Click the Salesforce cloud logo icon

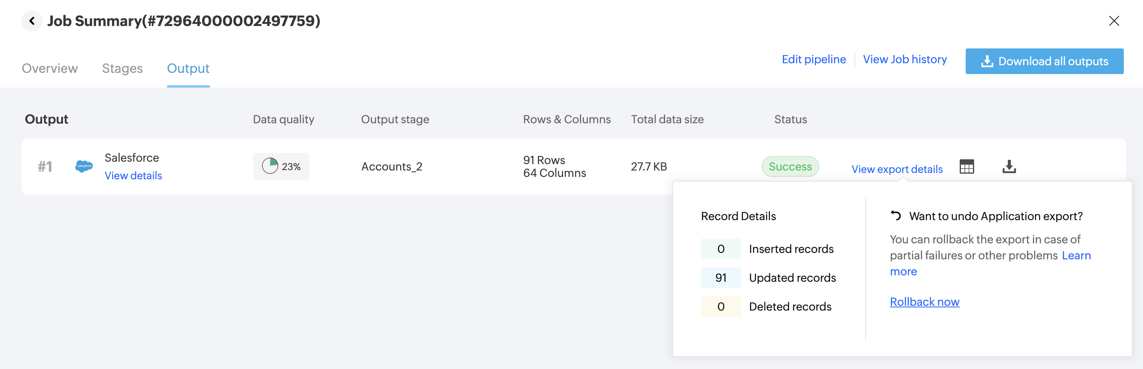tap(84, 166)
